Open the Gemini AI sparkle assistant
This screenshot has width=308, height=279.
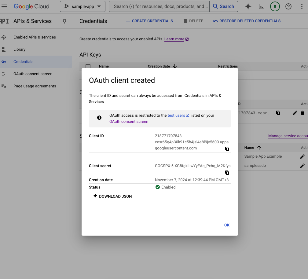248,6
